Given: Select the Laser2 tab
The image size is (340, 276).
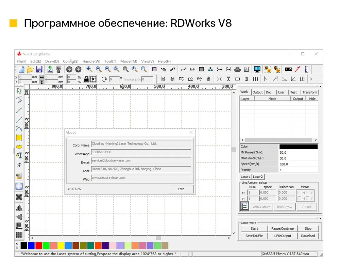Looking at the screenshot, I should 258,177.
